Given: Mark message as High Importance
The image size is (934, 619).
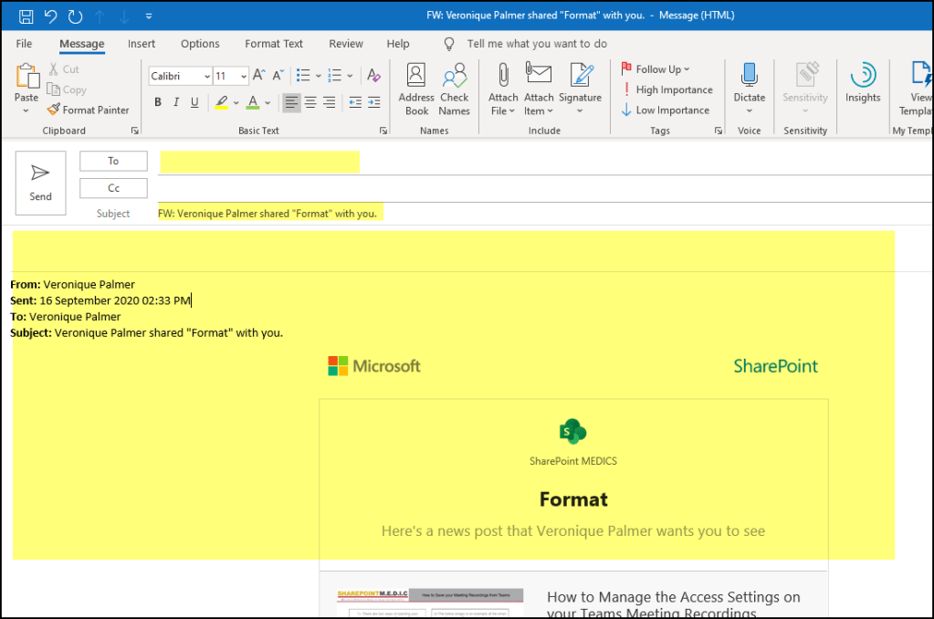Looking at the screenshot, I should coord(666,89).
